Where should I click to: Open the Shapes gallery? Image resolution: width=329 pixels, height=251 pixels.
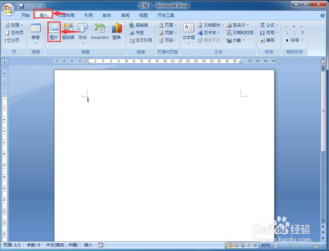click(83, 33)
